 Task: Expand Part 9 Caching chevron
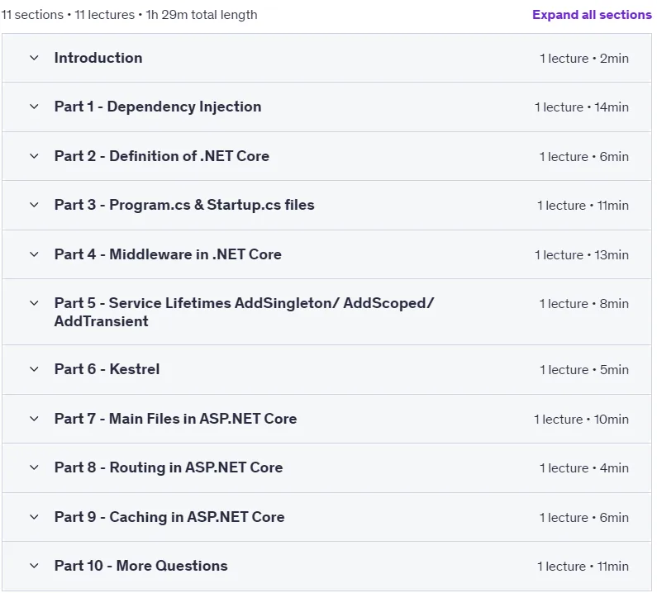(35, 517)
